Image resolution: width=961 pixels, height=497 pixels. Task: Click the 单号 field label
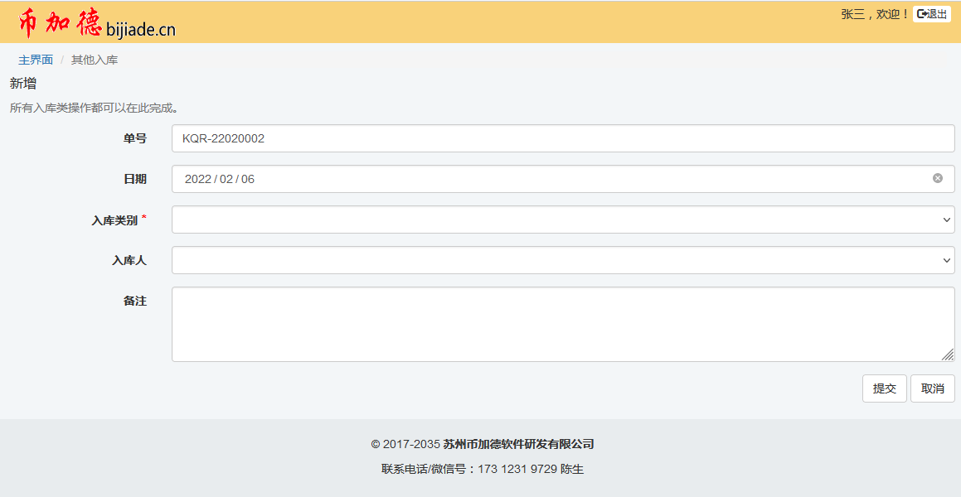tap(134, 138)
